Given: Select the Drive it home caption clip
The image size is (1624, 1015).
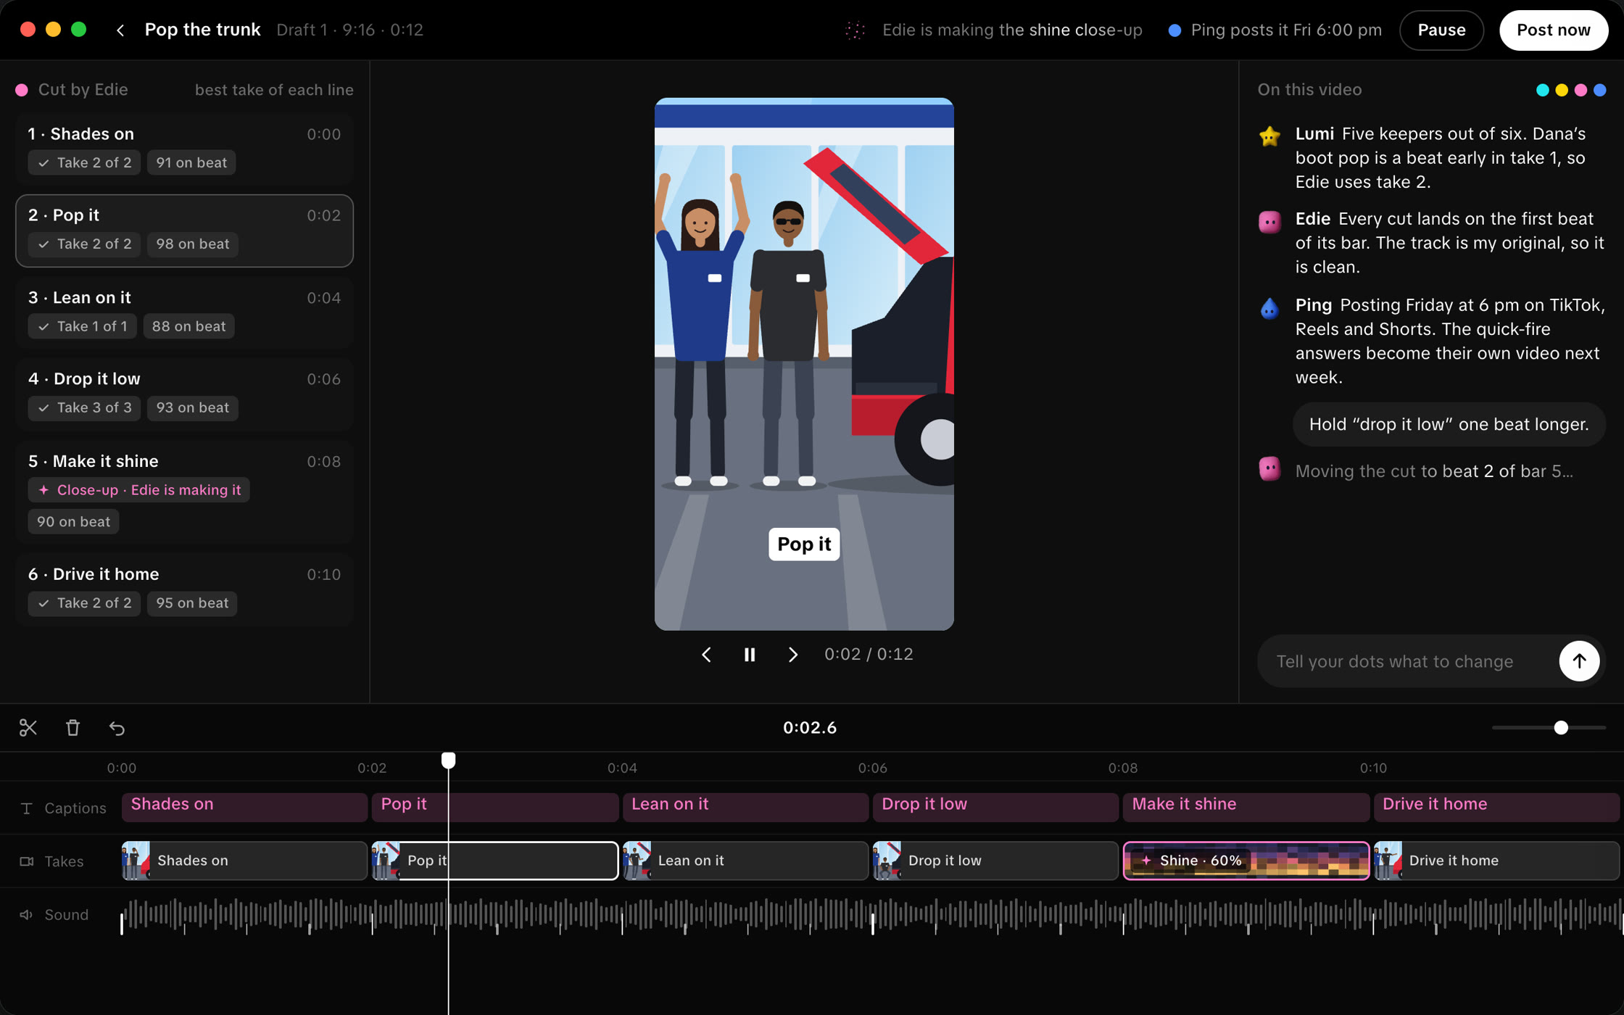Looking at the screenshot, I should (1496, 807).
